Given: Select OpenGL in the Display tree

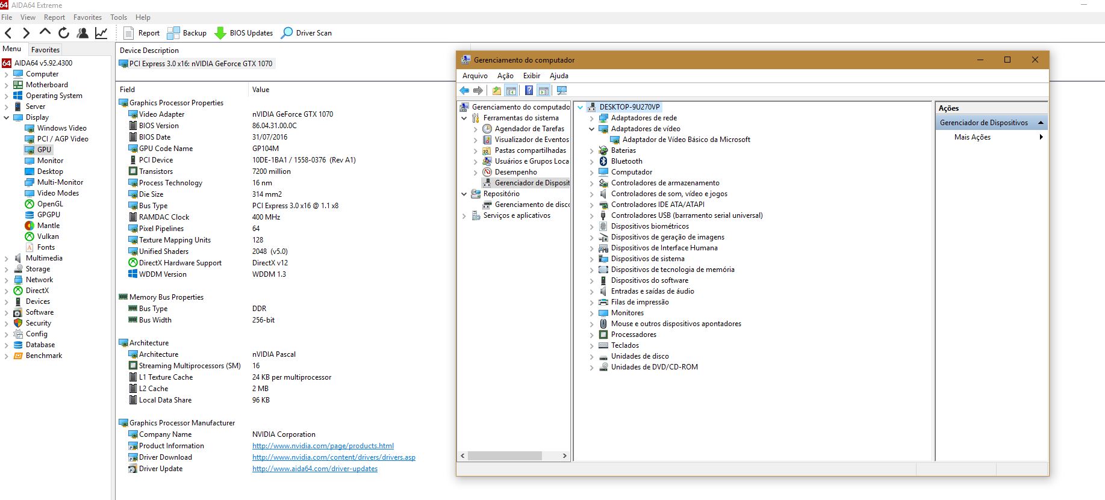Looking at the screenshot, I should pos(50,204).
